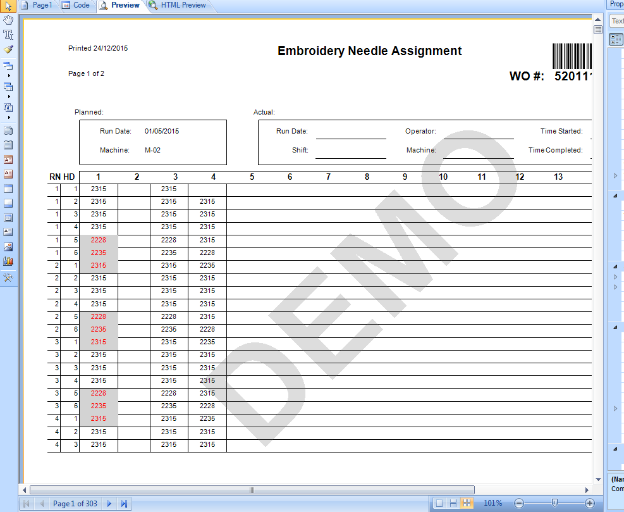Insert band with torn-top page icon
This screenshot has height=512, width=624.
coord(8,145)
